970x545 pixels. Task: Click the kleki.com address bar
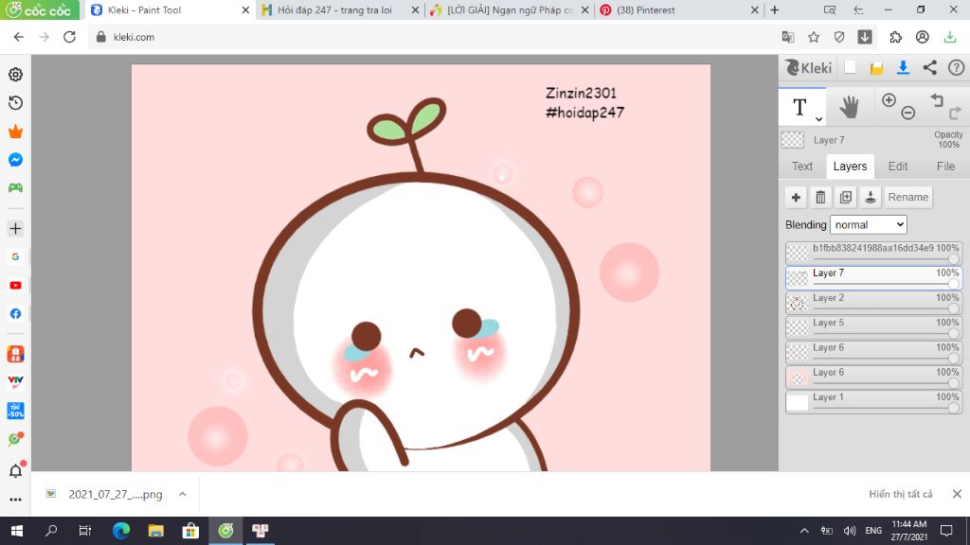pyautogui.click(x=433, y=37)
